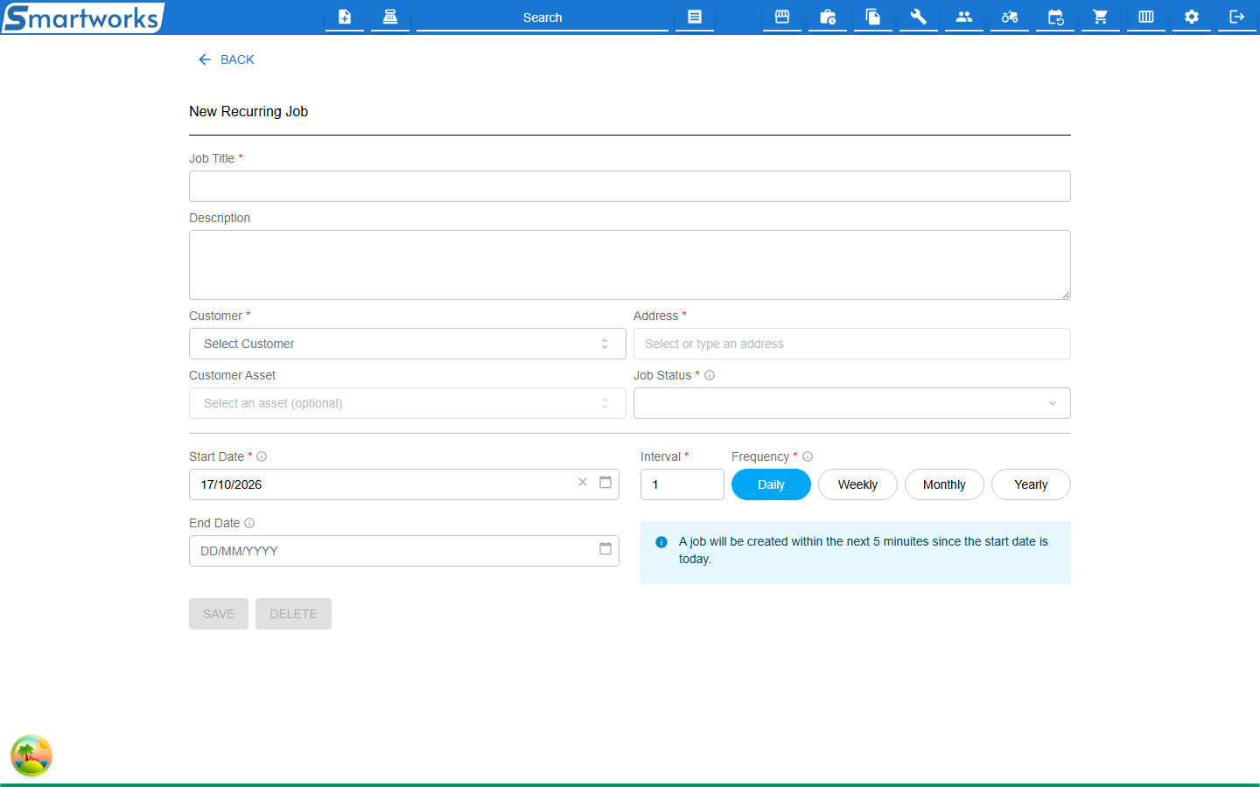Click the logout icon

[1237, 17]
